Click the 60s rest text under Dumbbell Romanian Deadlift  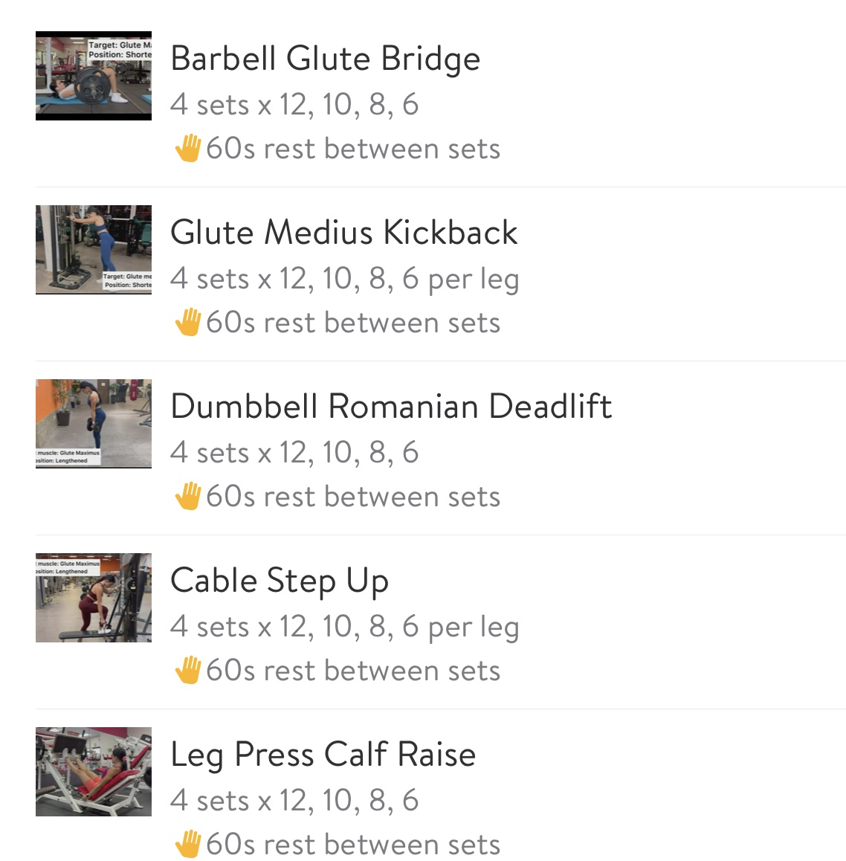(x=352, y=497)
